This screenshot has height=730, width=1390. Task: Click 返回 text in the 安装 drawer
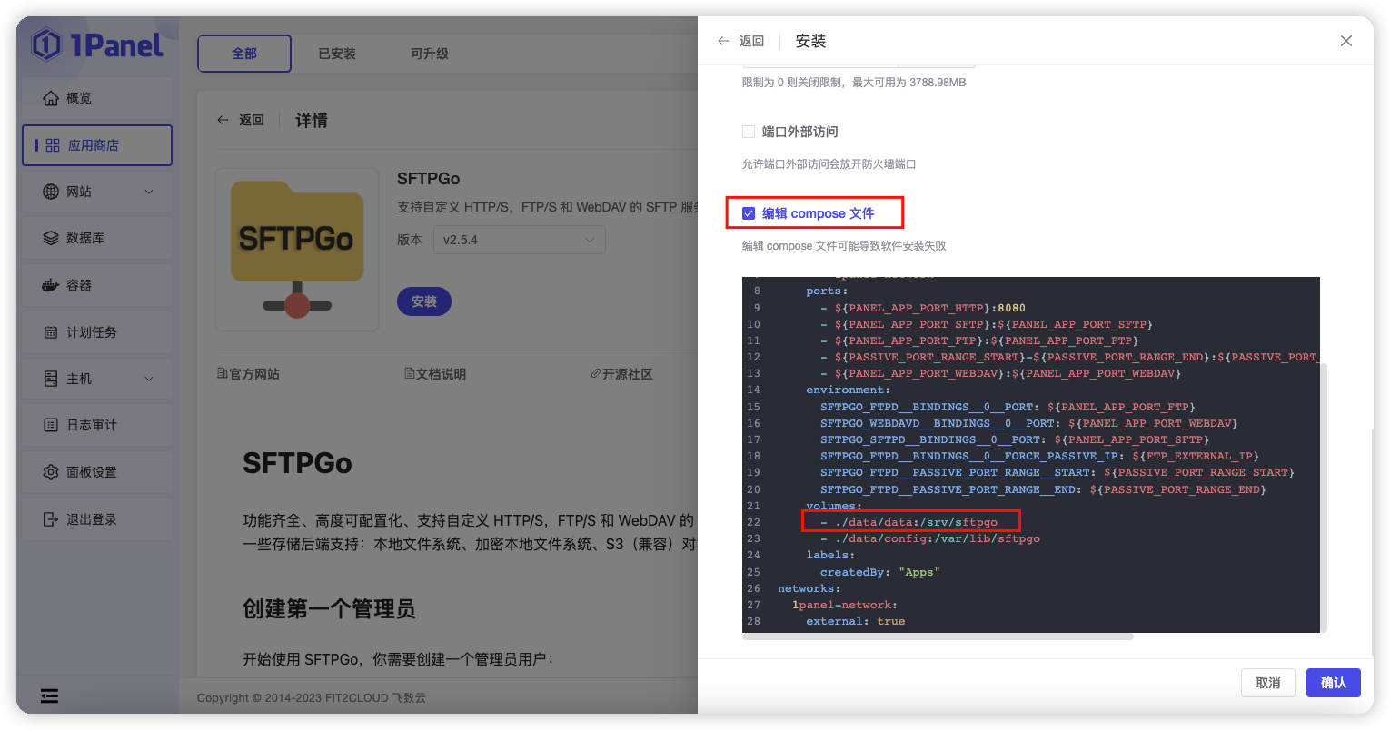751,41
